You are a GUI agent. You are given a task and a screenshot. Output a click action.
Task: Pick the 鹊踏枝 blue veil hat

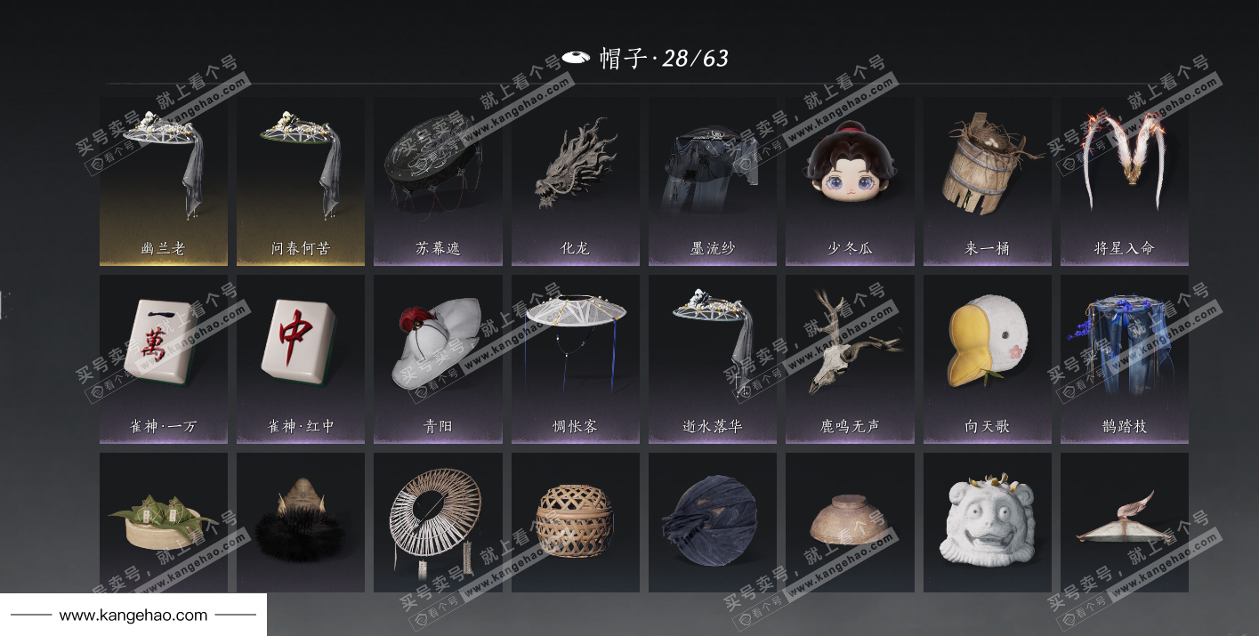pyautogui.click(x=1125, y=359)
